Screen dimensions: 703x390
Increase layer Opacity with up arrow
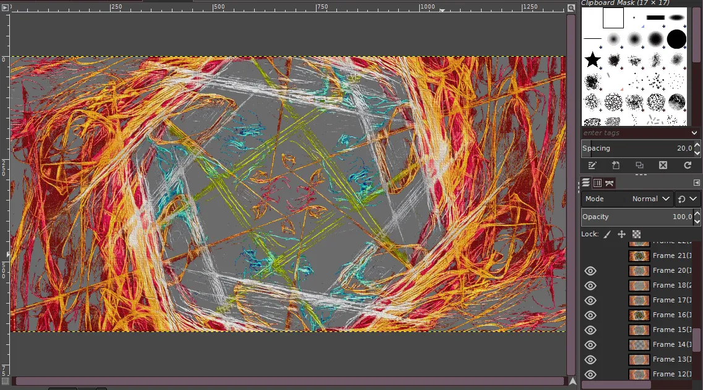pyautogui.click(x=697, y=214)
